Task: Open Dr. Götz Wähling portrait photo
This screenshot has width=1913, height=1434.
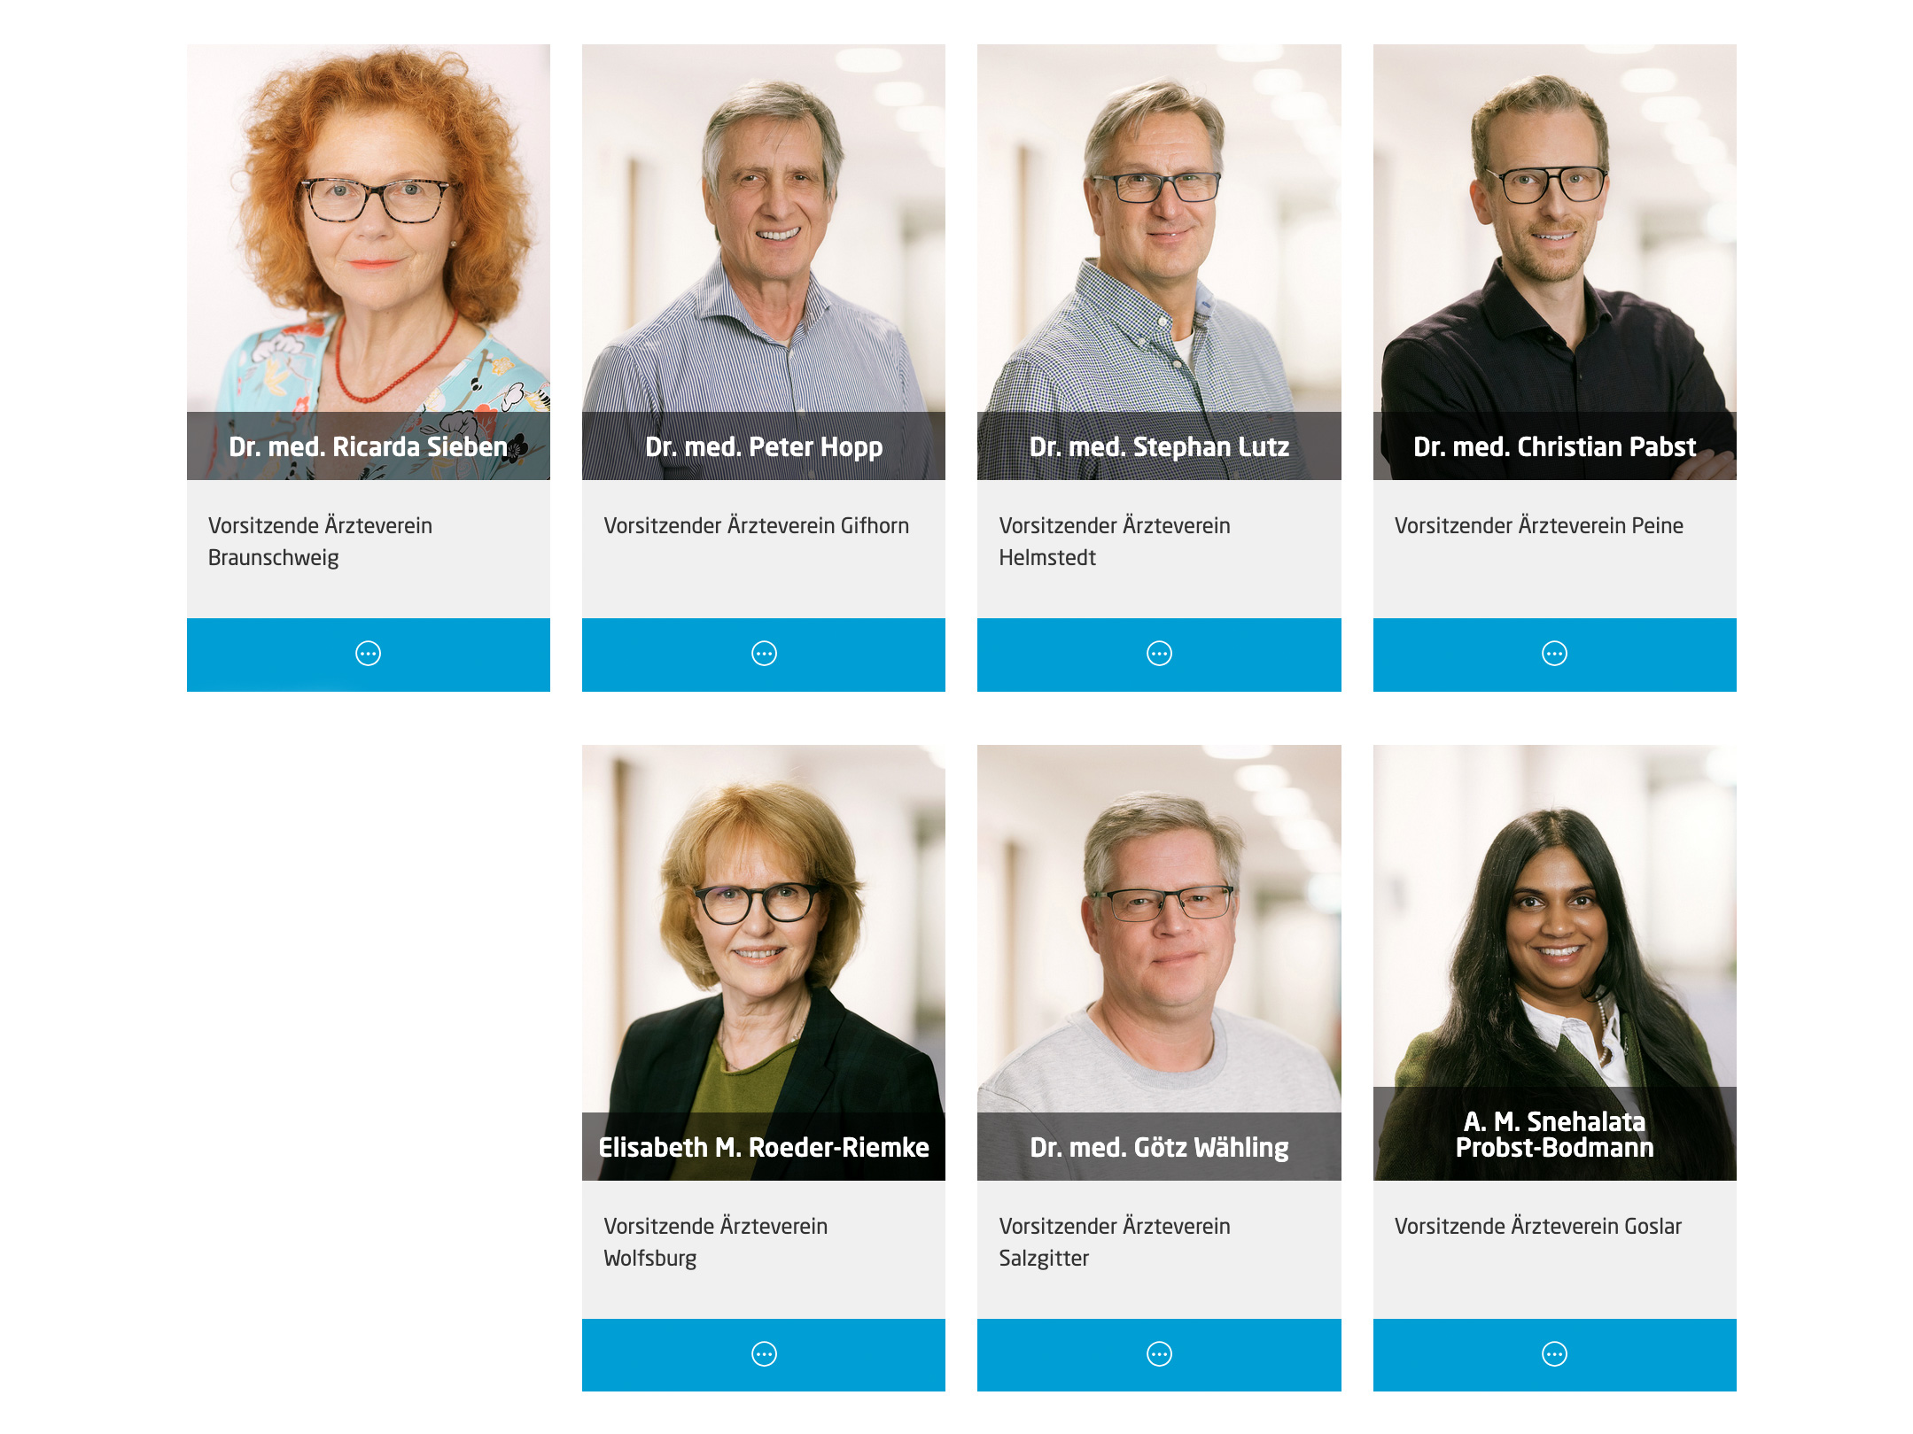Action: point(1159,963)
